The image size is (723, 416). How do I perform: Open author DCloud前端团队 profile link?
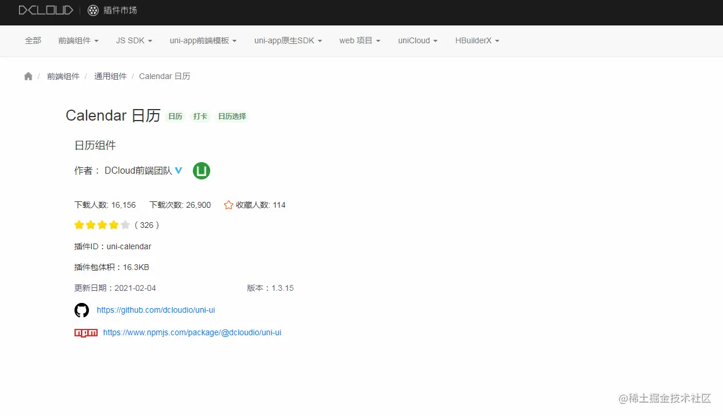coord(139,171)
